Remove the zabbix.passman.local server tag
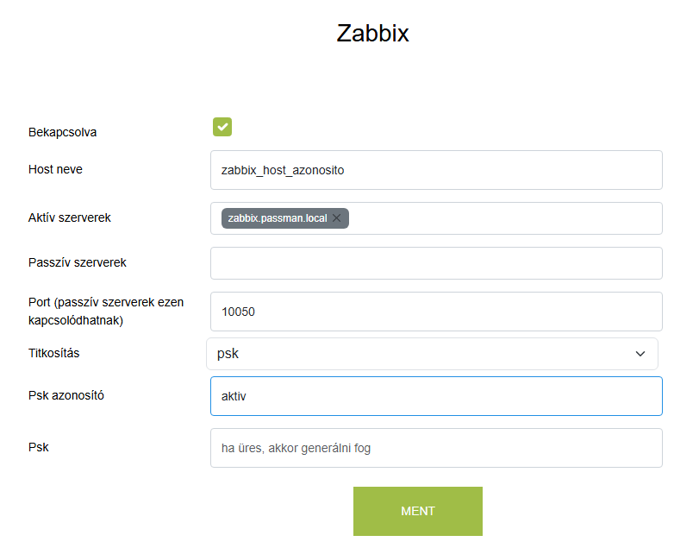699x548 pixels. pyautogui.click(x=337, y=218)
